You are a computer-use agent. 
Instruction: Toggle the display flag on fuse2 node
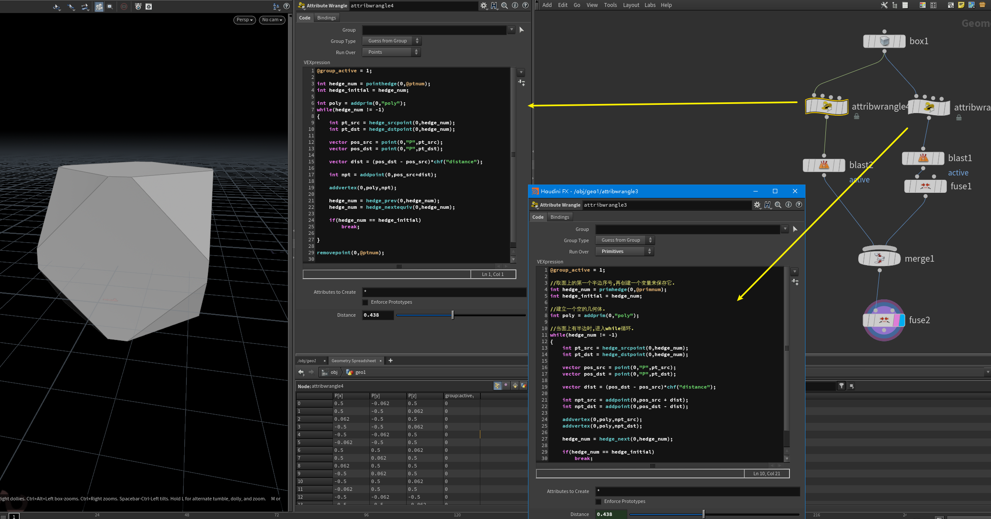tap(902, 320)
